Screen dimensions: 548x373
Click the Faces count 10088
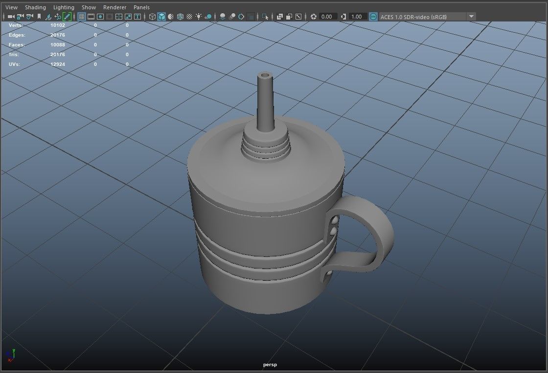[x=58, y=44]
